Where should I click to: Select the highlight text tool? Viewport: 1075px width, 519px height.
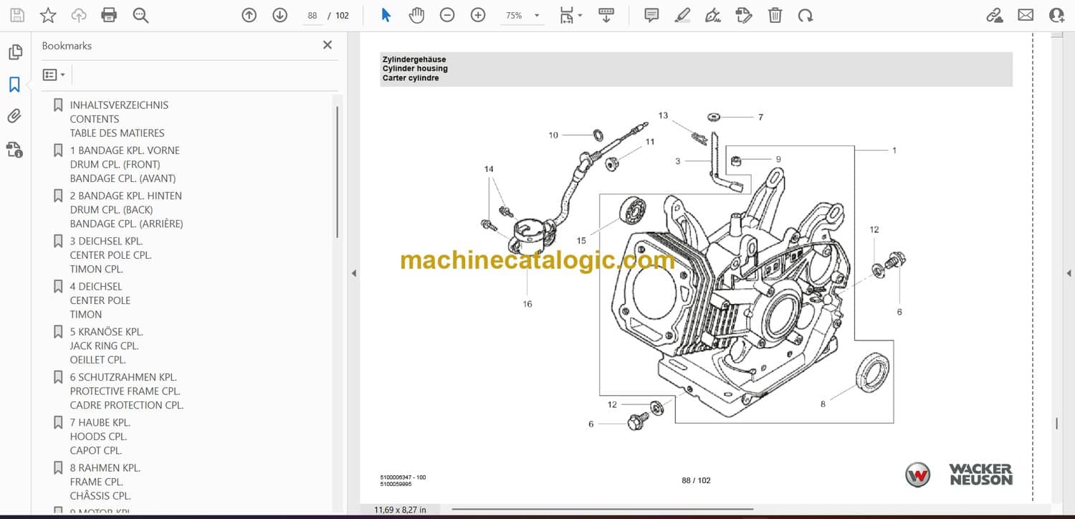(682, 15)
